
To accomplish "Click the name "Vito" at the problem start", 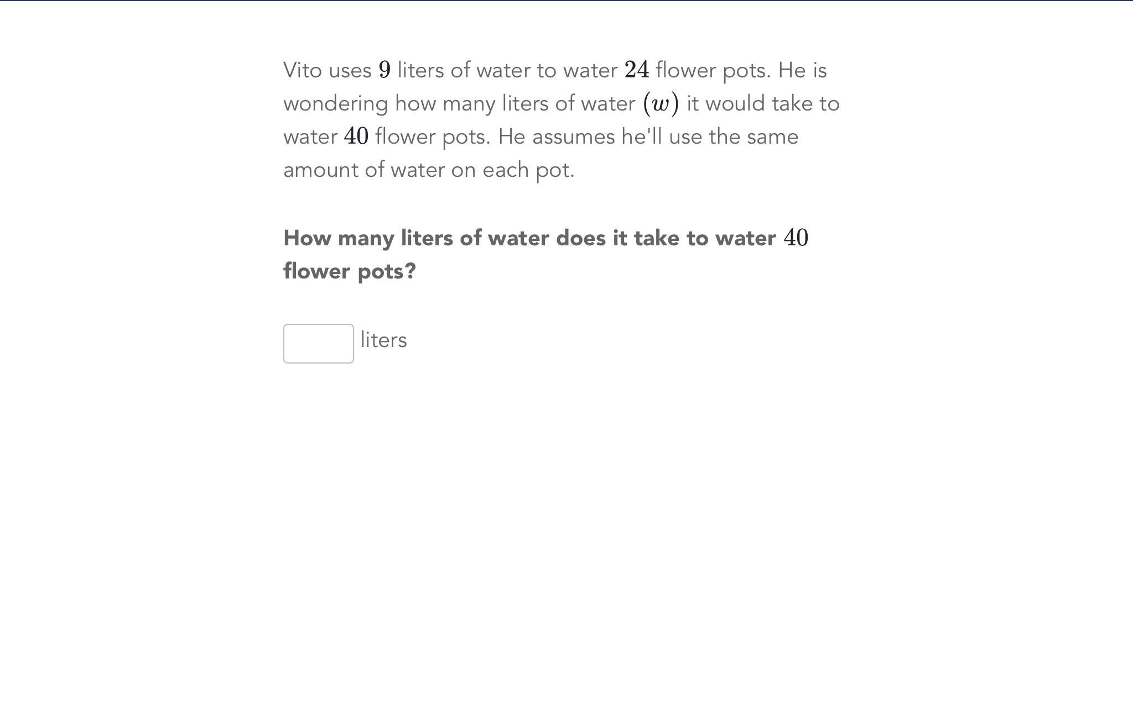I will click(x=302, y=71).
